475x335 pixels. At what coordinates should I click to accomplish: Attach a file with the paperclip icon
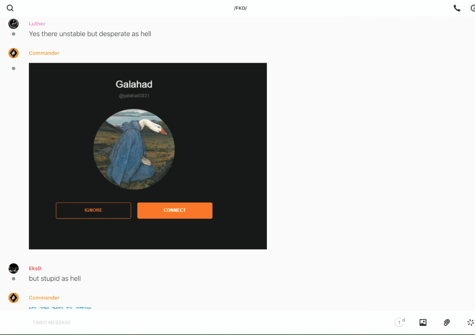tap(447, 323)
